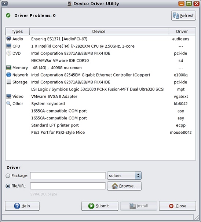The height and width of the screenshot is (222, 201).
Task: Click the Refresh button
Action: click(x=183, y=15)
